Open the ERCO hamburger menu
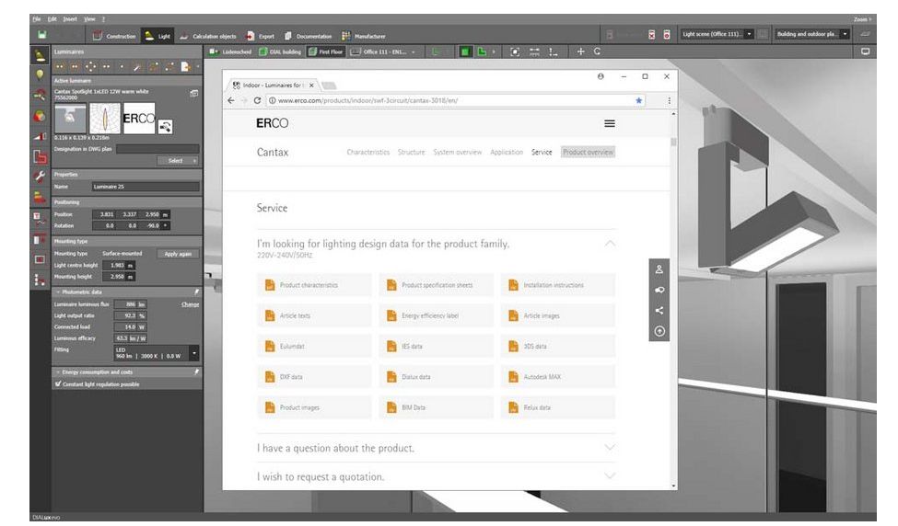 (x=610, y=123)
